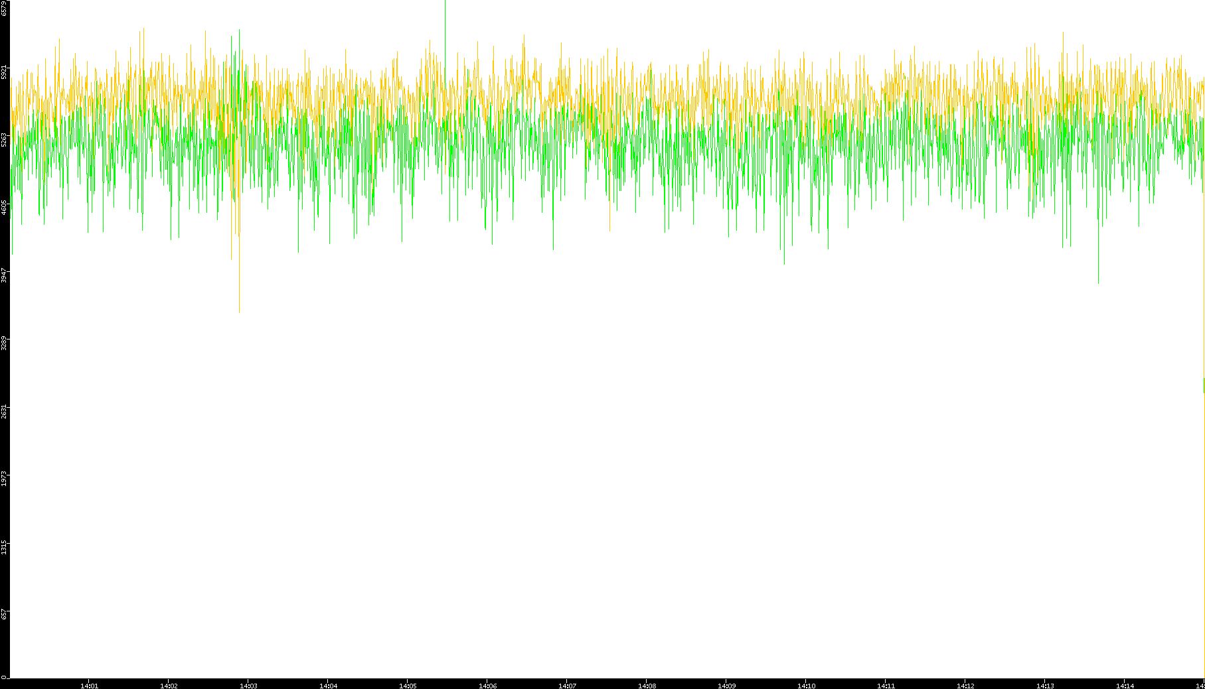Select the 14:09 time axis label

coord(726,686)
